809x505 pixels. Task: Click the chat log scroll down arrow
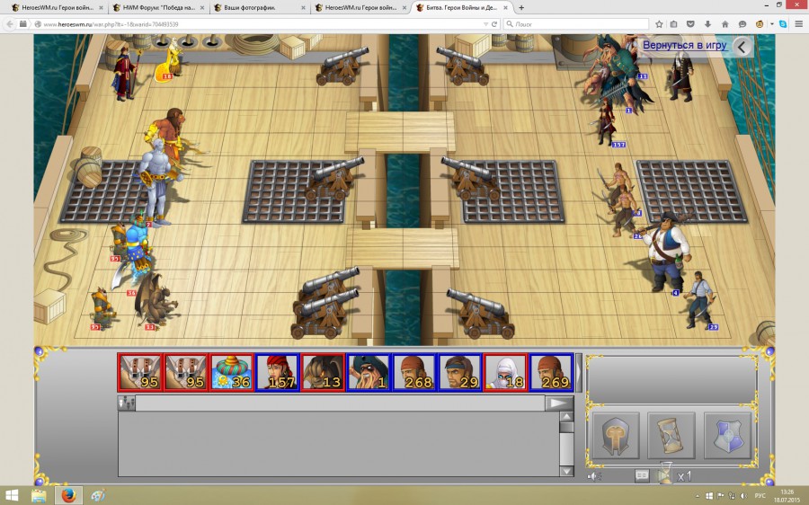[566, 471]
